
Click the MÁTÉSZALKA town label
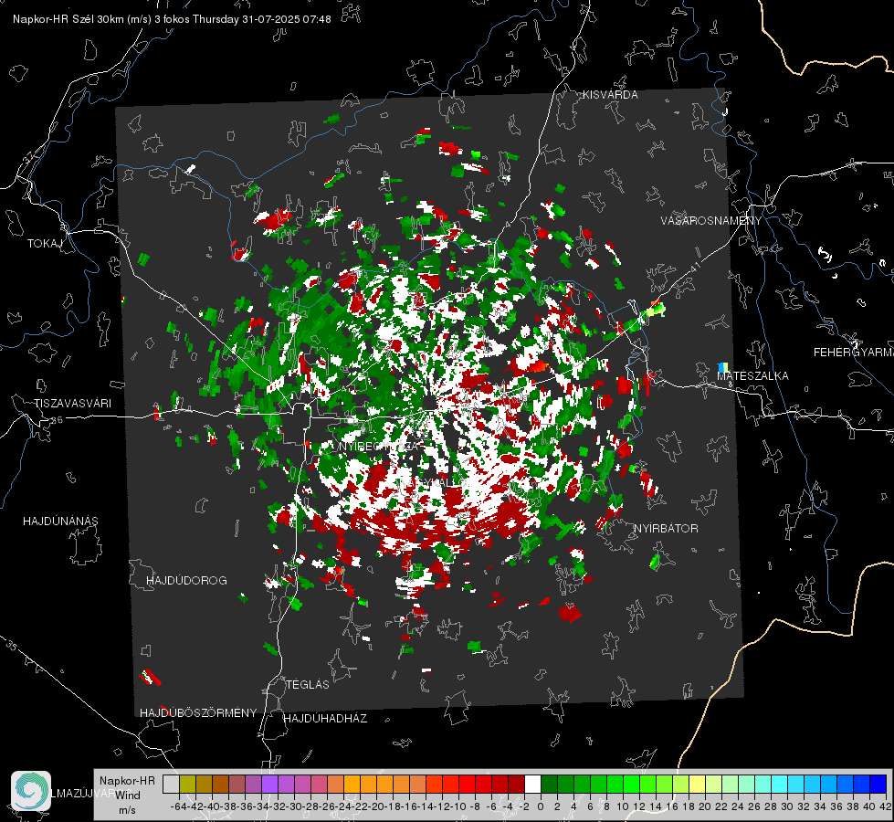click(752, 376)
